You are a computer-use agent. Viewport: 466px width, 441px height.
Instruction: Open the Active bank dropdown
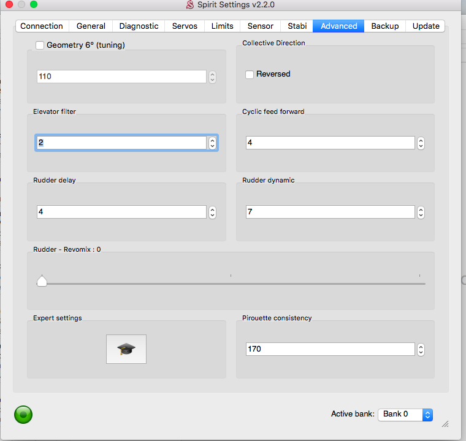(405, 414)
